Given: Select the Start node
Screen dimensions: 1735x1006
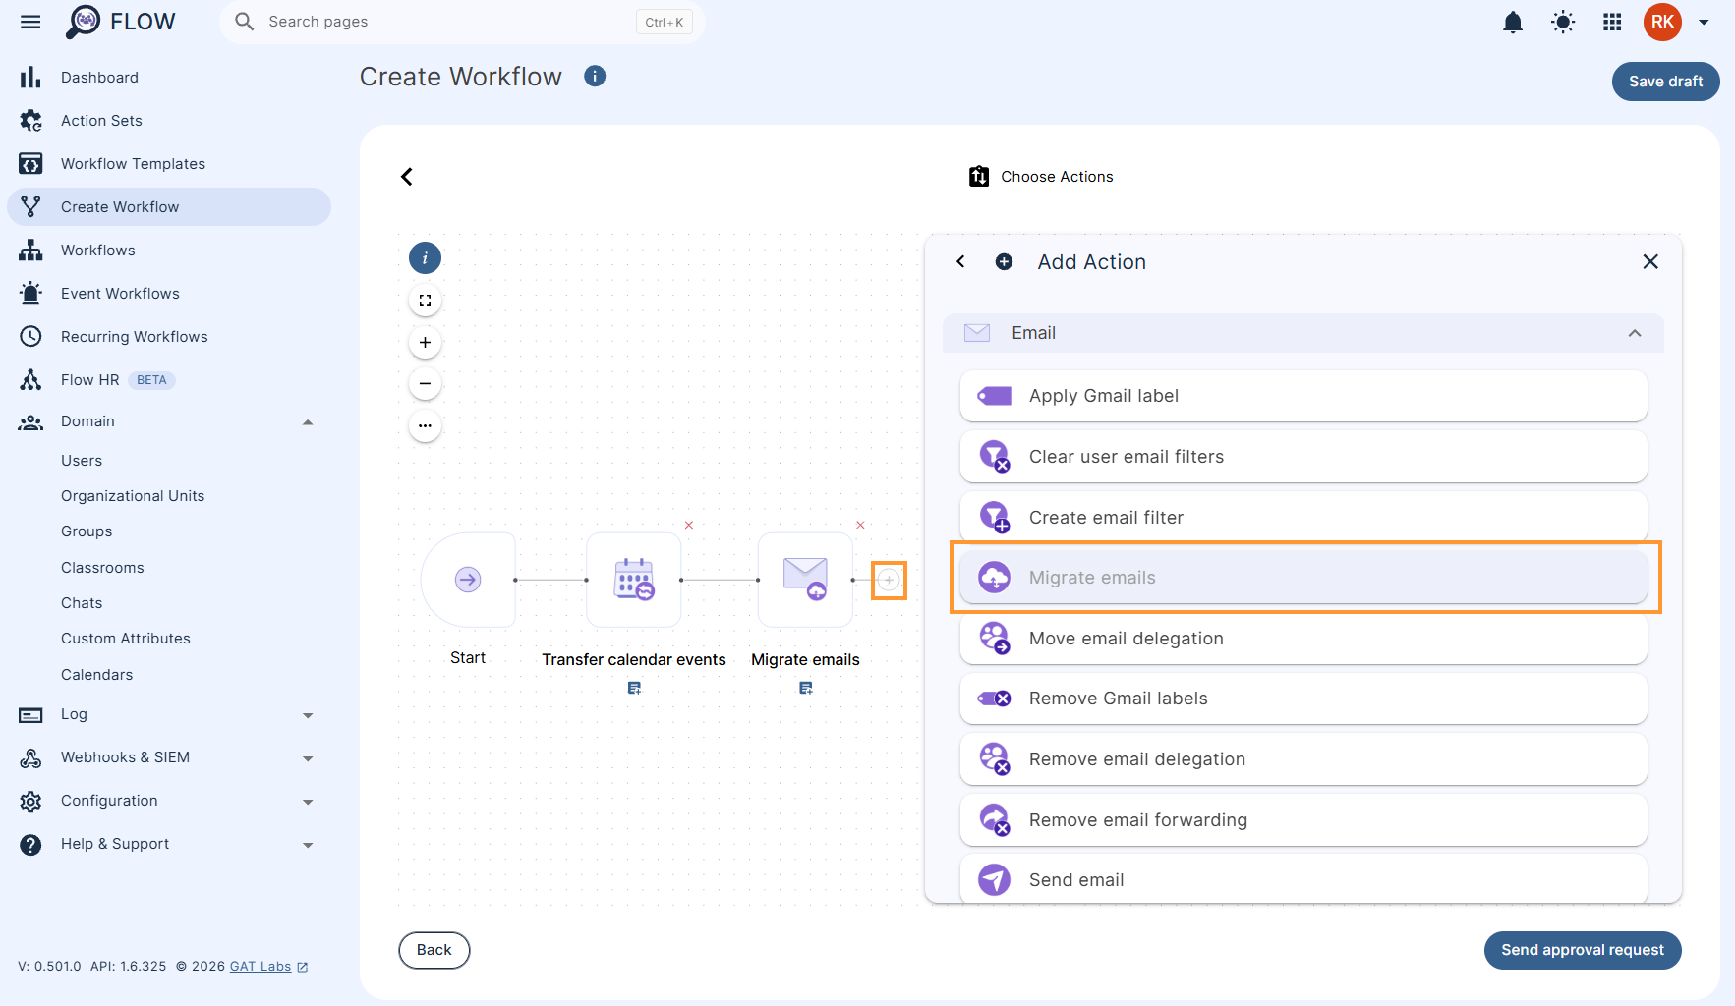Looking at the screenshot, I should click(x=468, y=580).
